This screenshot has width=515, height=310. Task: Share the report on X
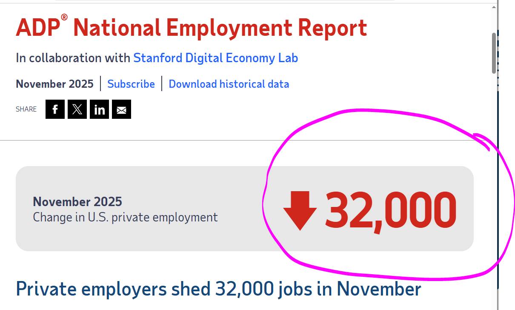[x=77, y=109]
